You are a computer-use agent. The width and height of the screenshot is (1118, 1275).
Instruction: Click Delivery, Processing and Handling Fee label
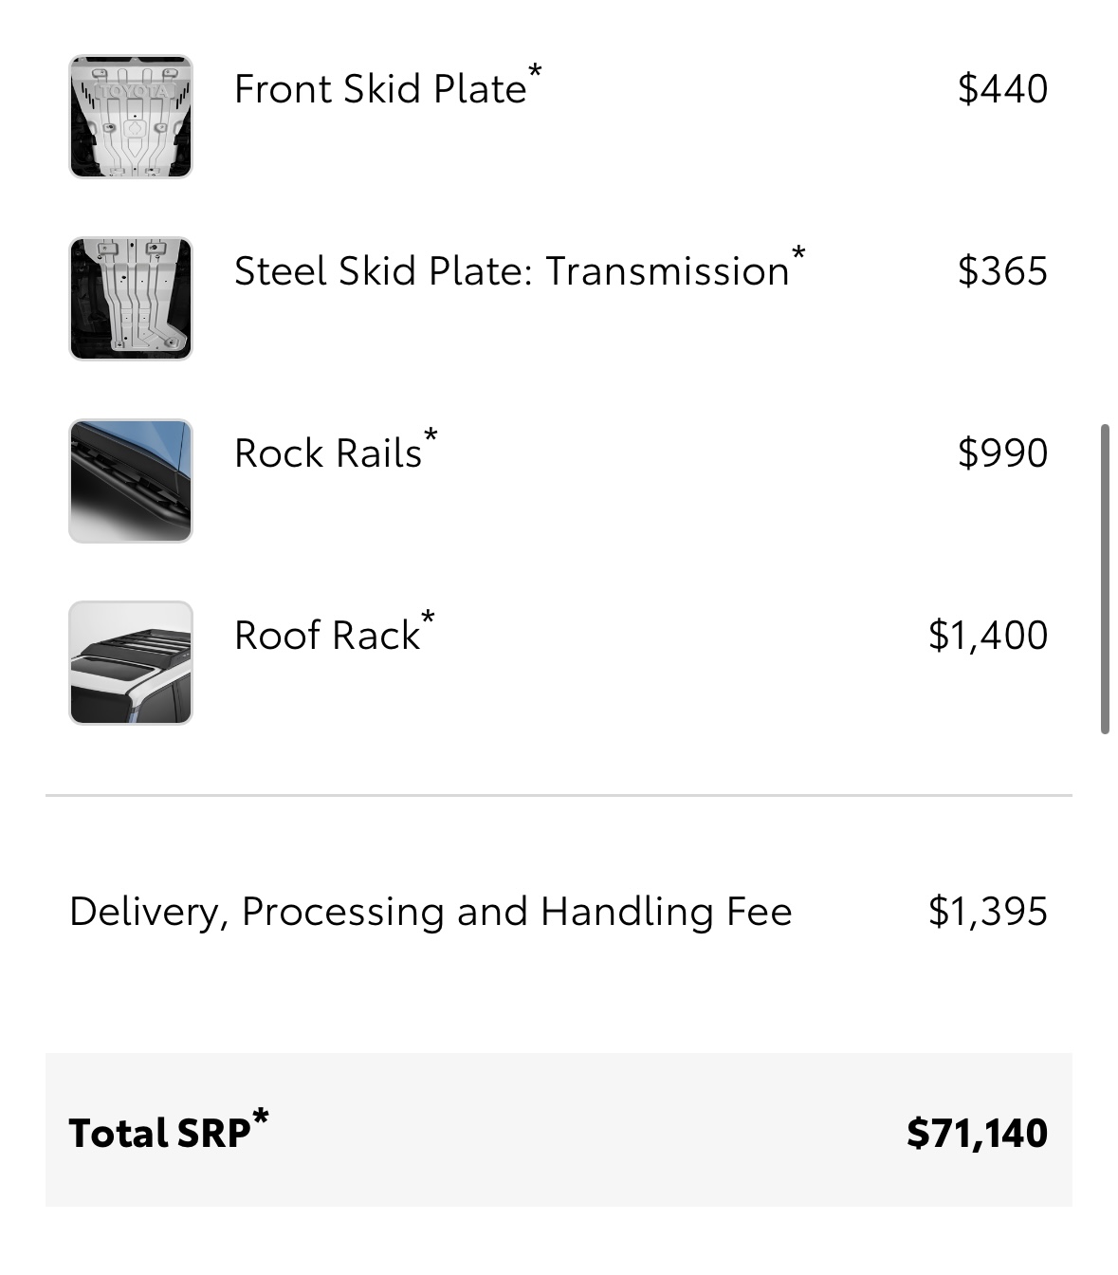[431, 912]
